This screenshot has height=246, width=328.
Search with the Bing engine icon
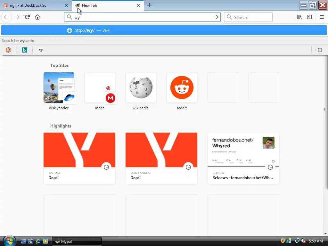coord(25,50)
